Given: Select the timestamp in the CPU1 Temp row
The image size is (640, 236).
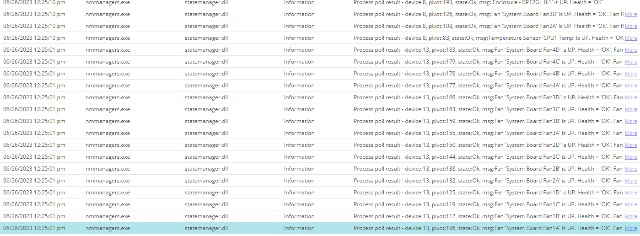Looking at the screenshot, I should pos(34,38).
